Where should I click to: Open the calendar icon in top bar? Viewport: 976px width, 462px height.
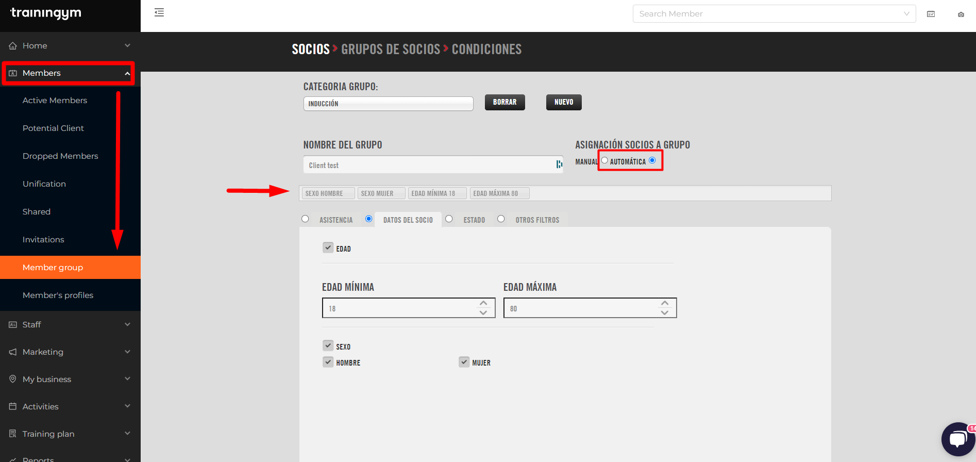931,14
